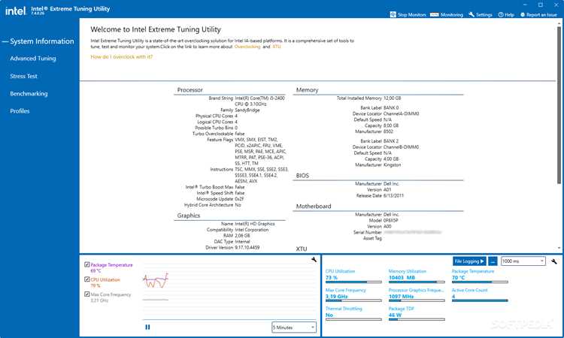Click the Stop Monitors icon
564x338 pixels.
[x=393, y=14]
